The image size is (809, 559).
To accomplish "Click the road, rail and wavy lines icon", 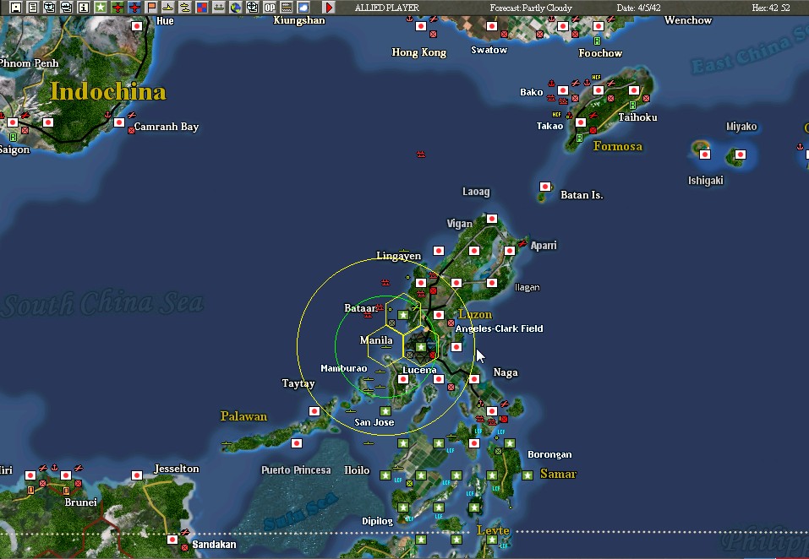I will coord(287,8).
